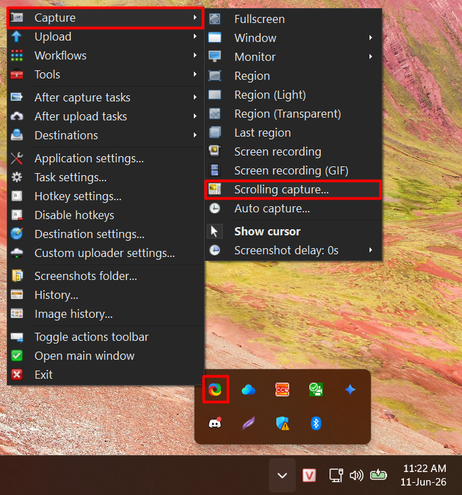462x495 pixels.
Task: Open the Discord tray icon
Action: tap(215, 423)
